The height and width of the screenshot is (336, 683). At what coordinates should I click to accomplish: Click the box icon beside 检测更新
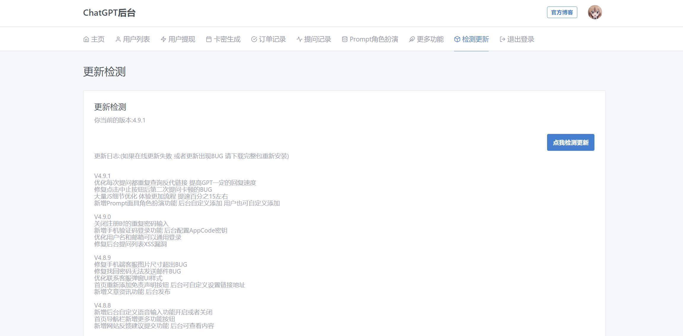point(457,39)
